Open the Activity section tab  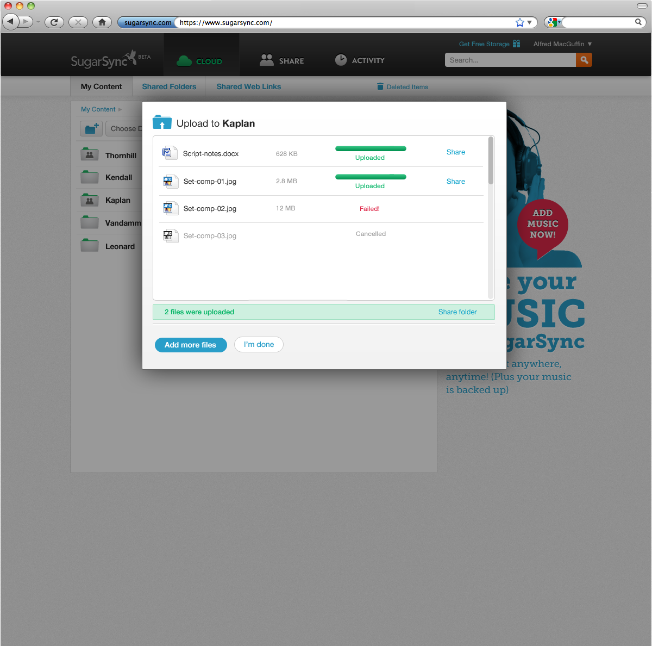[360, 60]
